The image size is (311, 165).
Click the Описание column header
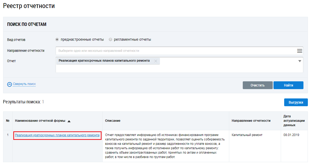tap(113, 121)
